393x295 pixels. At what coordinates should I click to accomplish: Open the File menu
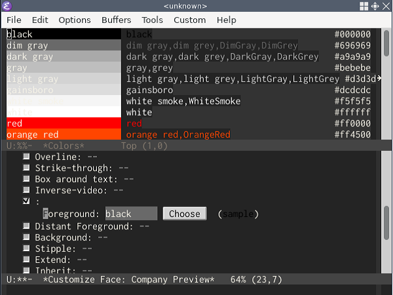coord(14,20)
